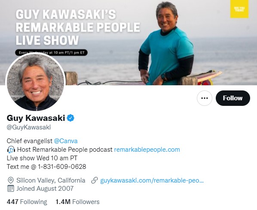
Task: Open the @Canva mention link
Action: point(66,141)
